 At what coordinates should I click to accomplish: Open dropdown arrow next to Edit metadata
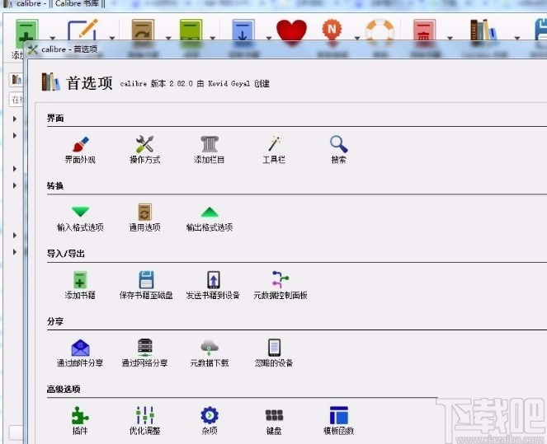[112, 38]
